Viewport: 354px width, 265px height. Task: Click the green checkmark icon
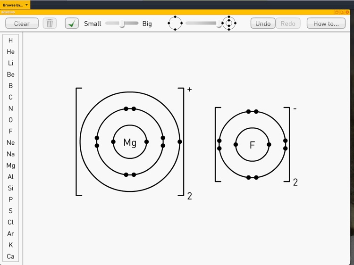coord(72,23)
